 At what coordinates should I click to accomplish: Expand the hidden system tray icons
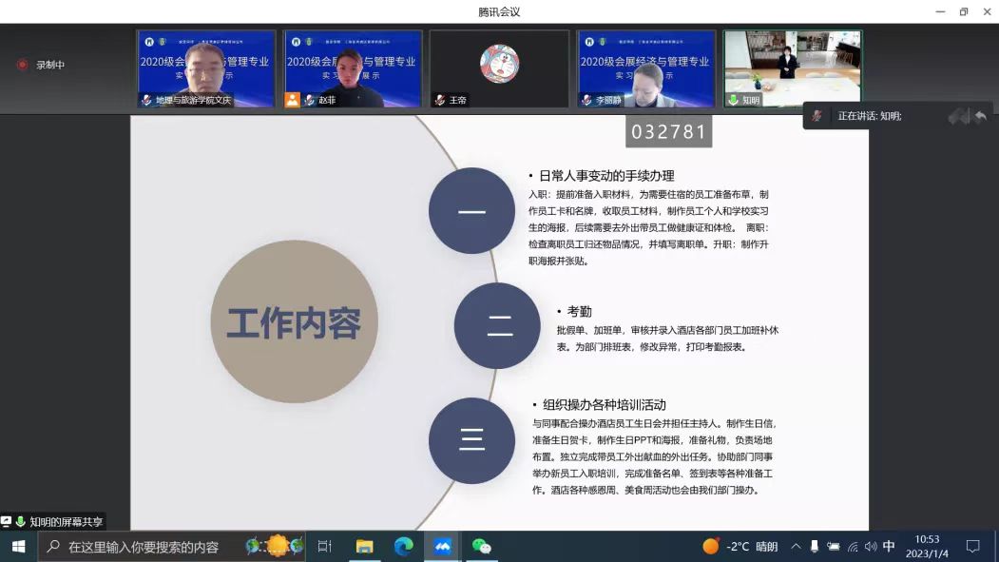point(796,547)
